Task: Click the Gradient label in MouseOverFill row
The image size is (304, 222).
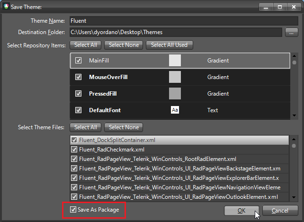Action: click(218, 77)
